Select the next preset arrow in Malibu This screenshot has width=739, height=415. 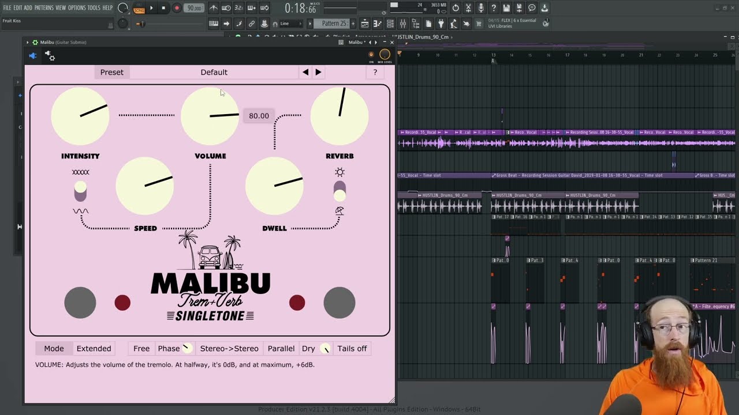[318, 72]
